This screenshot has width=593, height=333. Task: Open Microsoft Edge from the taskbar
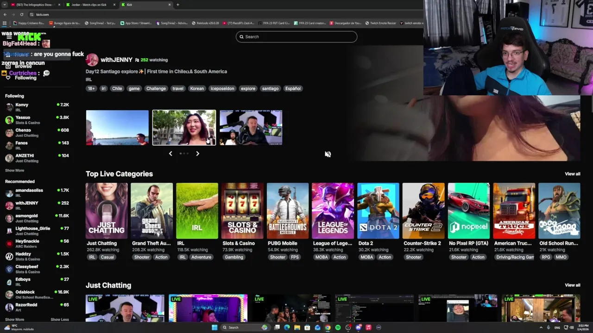pos(287,327)
